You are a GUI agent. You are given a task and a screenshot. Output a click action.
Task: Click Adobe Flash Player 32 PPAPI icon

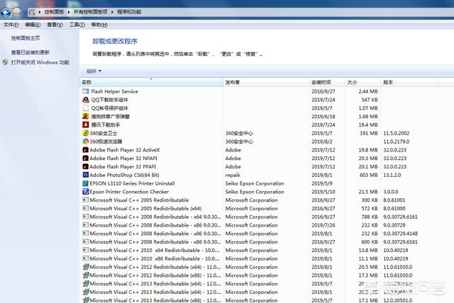[85, 166]
